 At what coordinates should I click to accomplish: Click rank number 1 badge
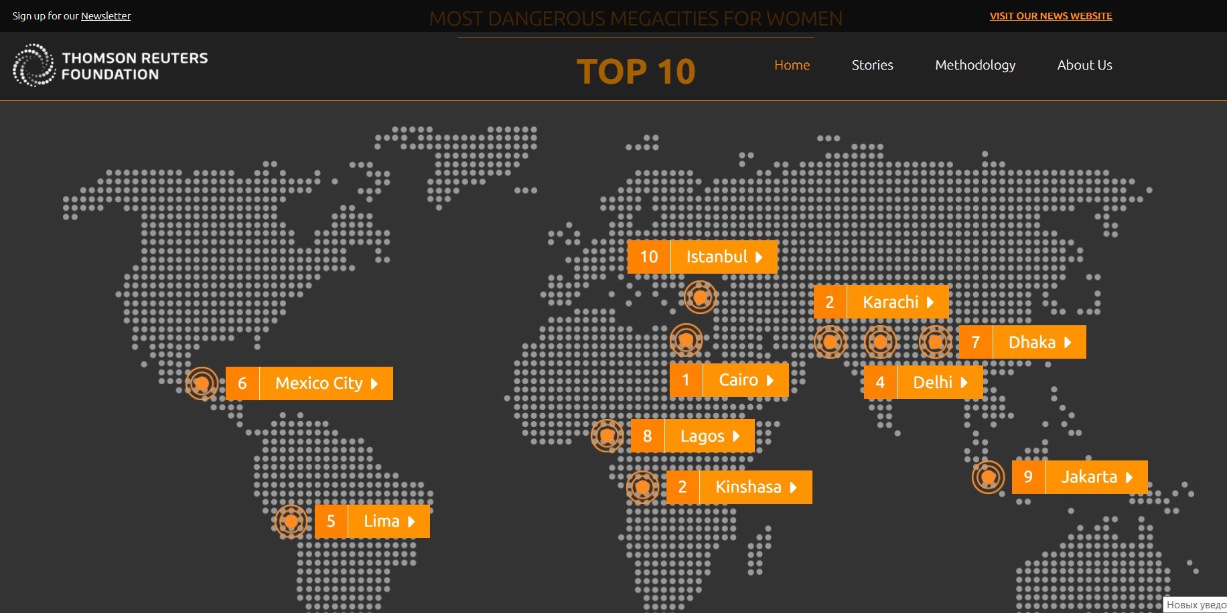click(x=686, y=380)
